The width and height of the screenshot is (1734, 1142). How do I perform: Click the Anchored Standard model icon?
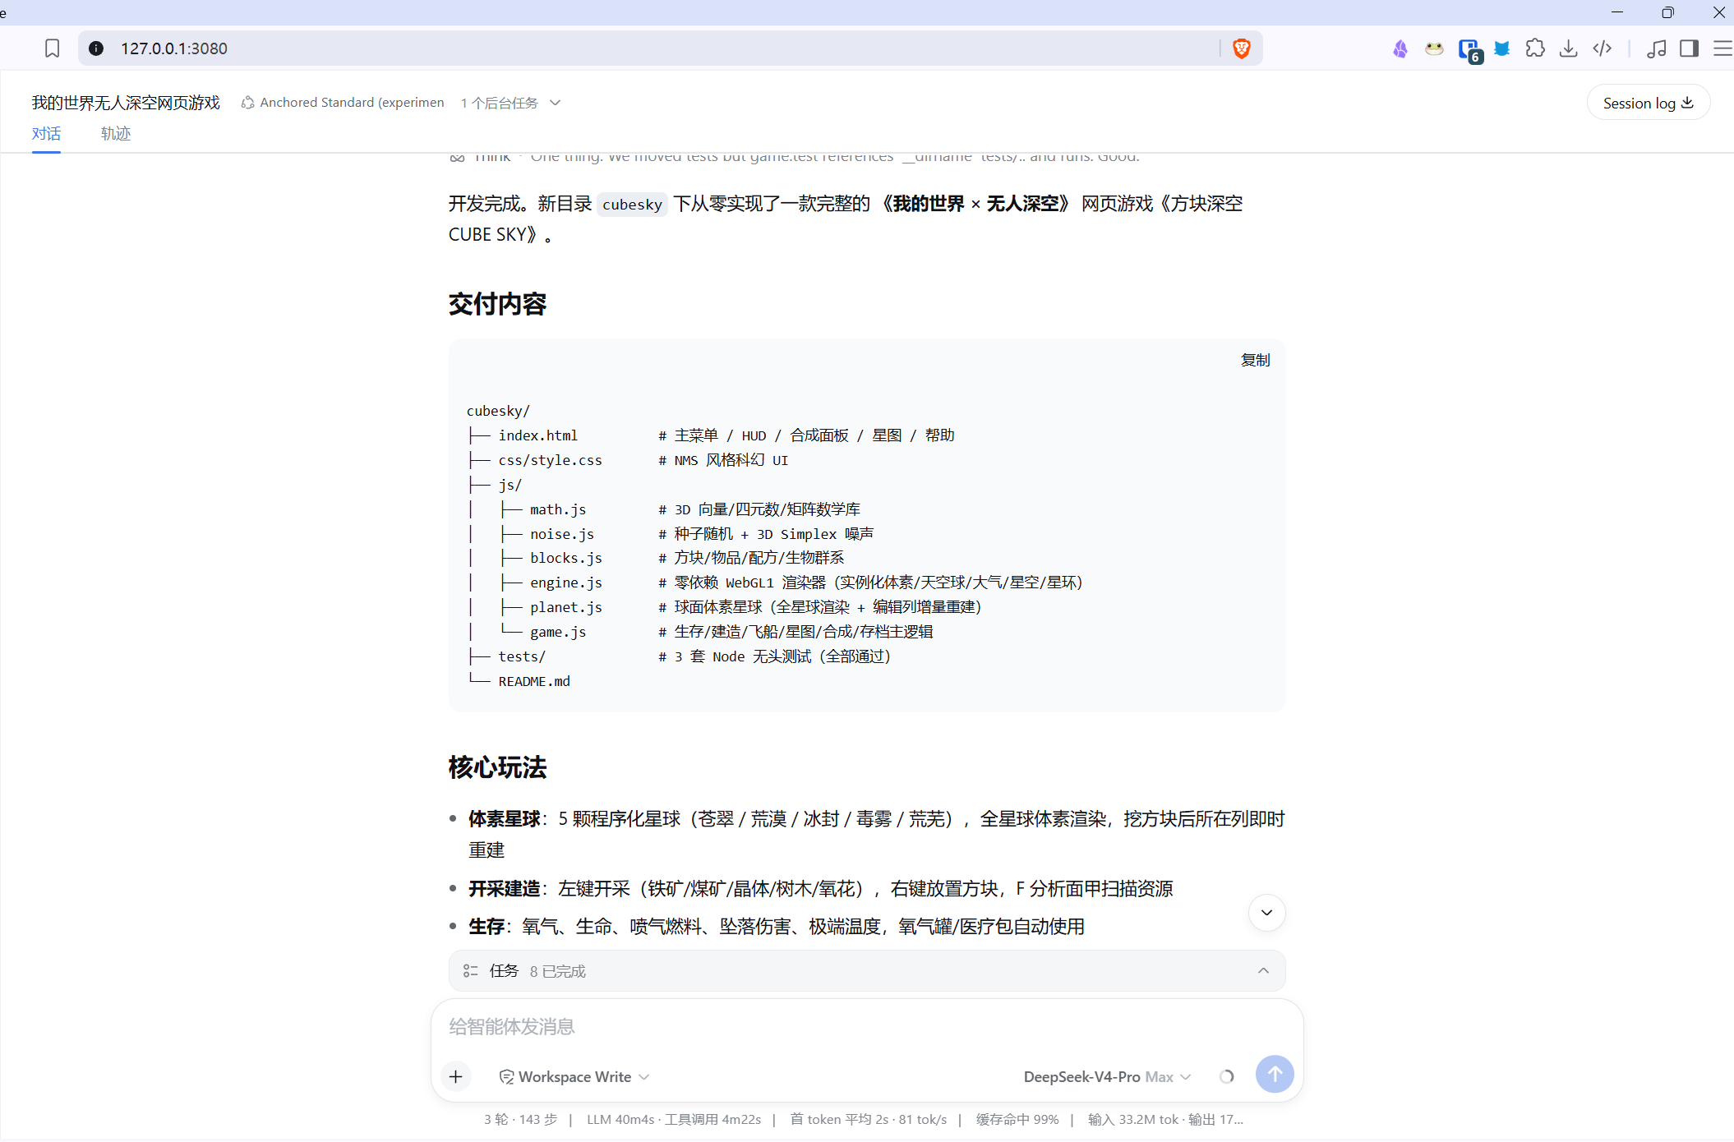(247, 103)
